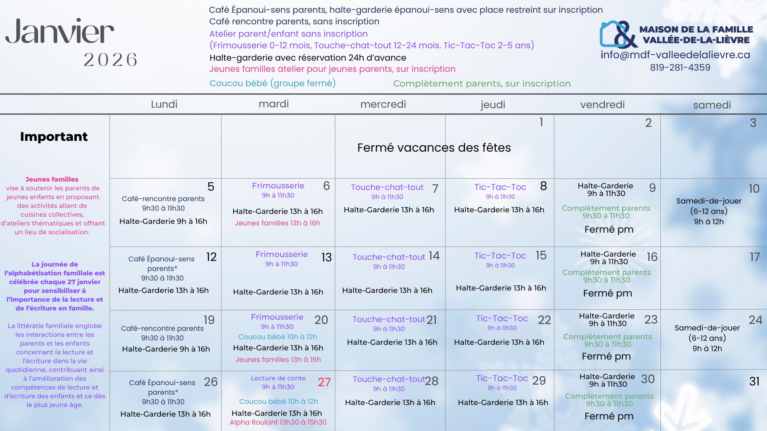Select the Lundi column header
The image size is (767, 431).
point(164,104)
